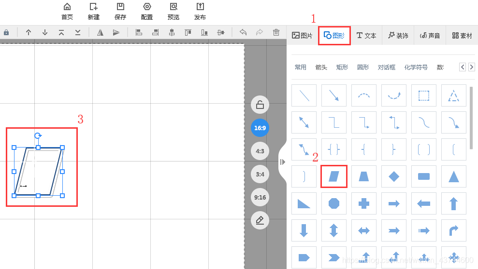
Task: Delete selection with trash icon
Action: [276, 32]
